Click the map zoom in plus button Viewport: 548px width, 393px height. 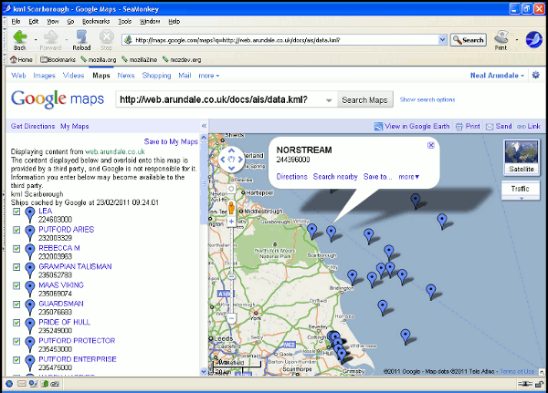(x=231, y=222)
